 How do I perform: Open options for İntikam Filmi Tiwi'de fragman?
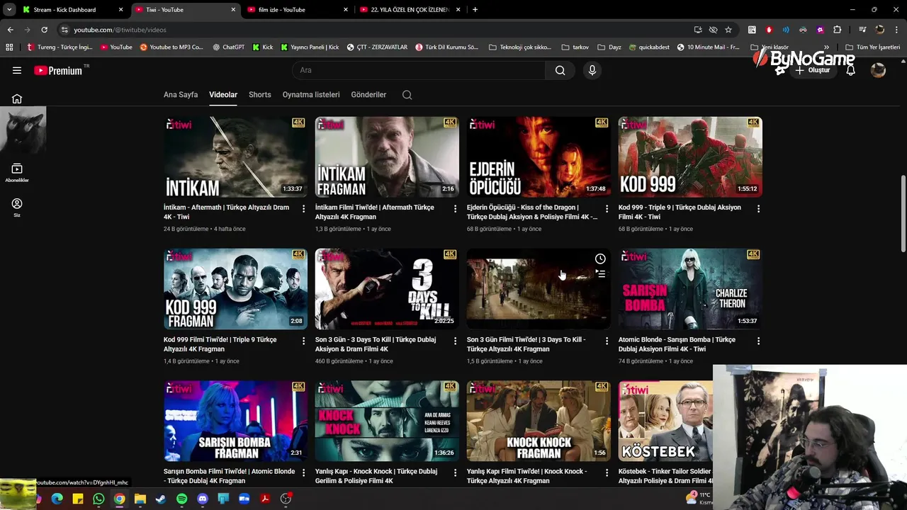[455, 209]
